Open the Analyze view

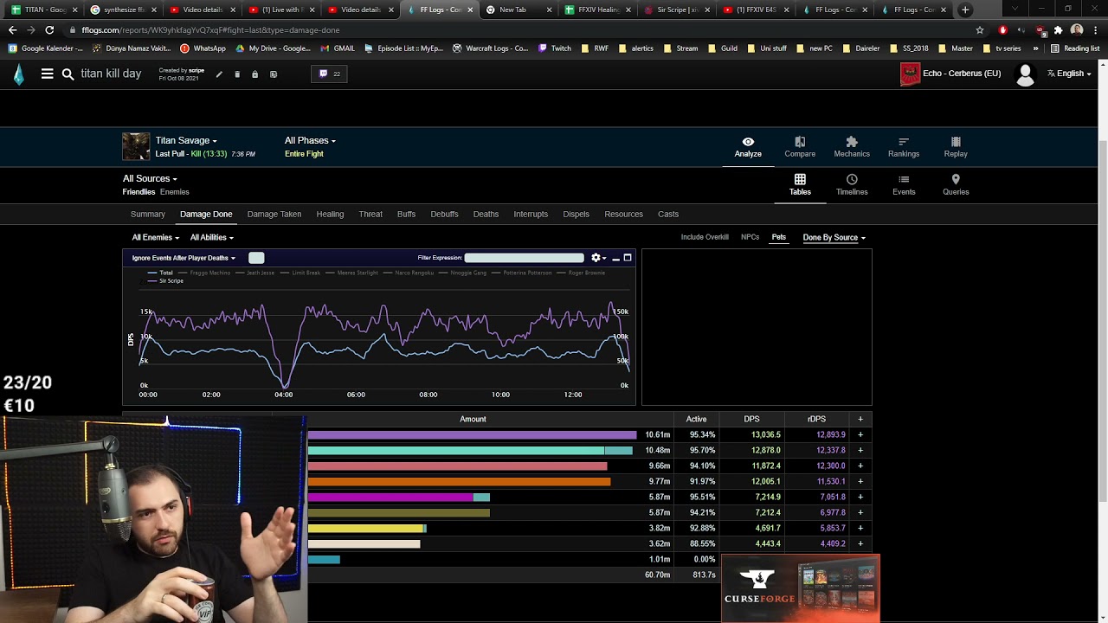point(748,146)
